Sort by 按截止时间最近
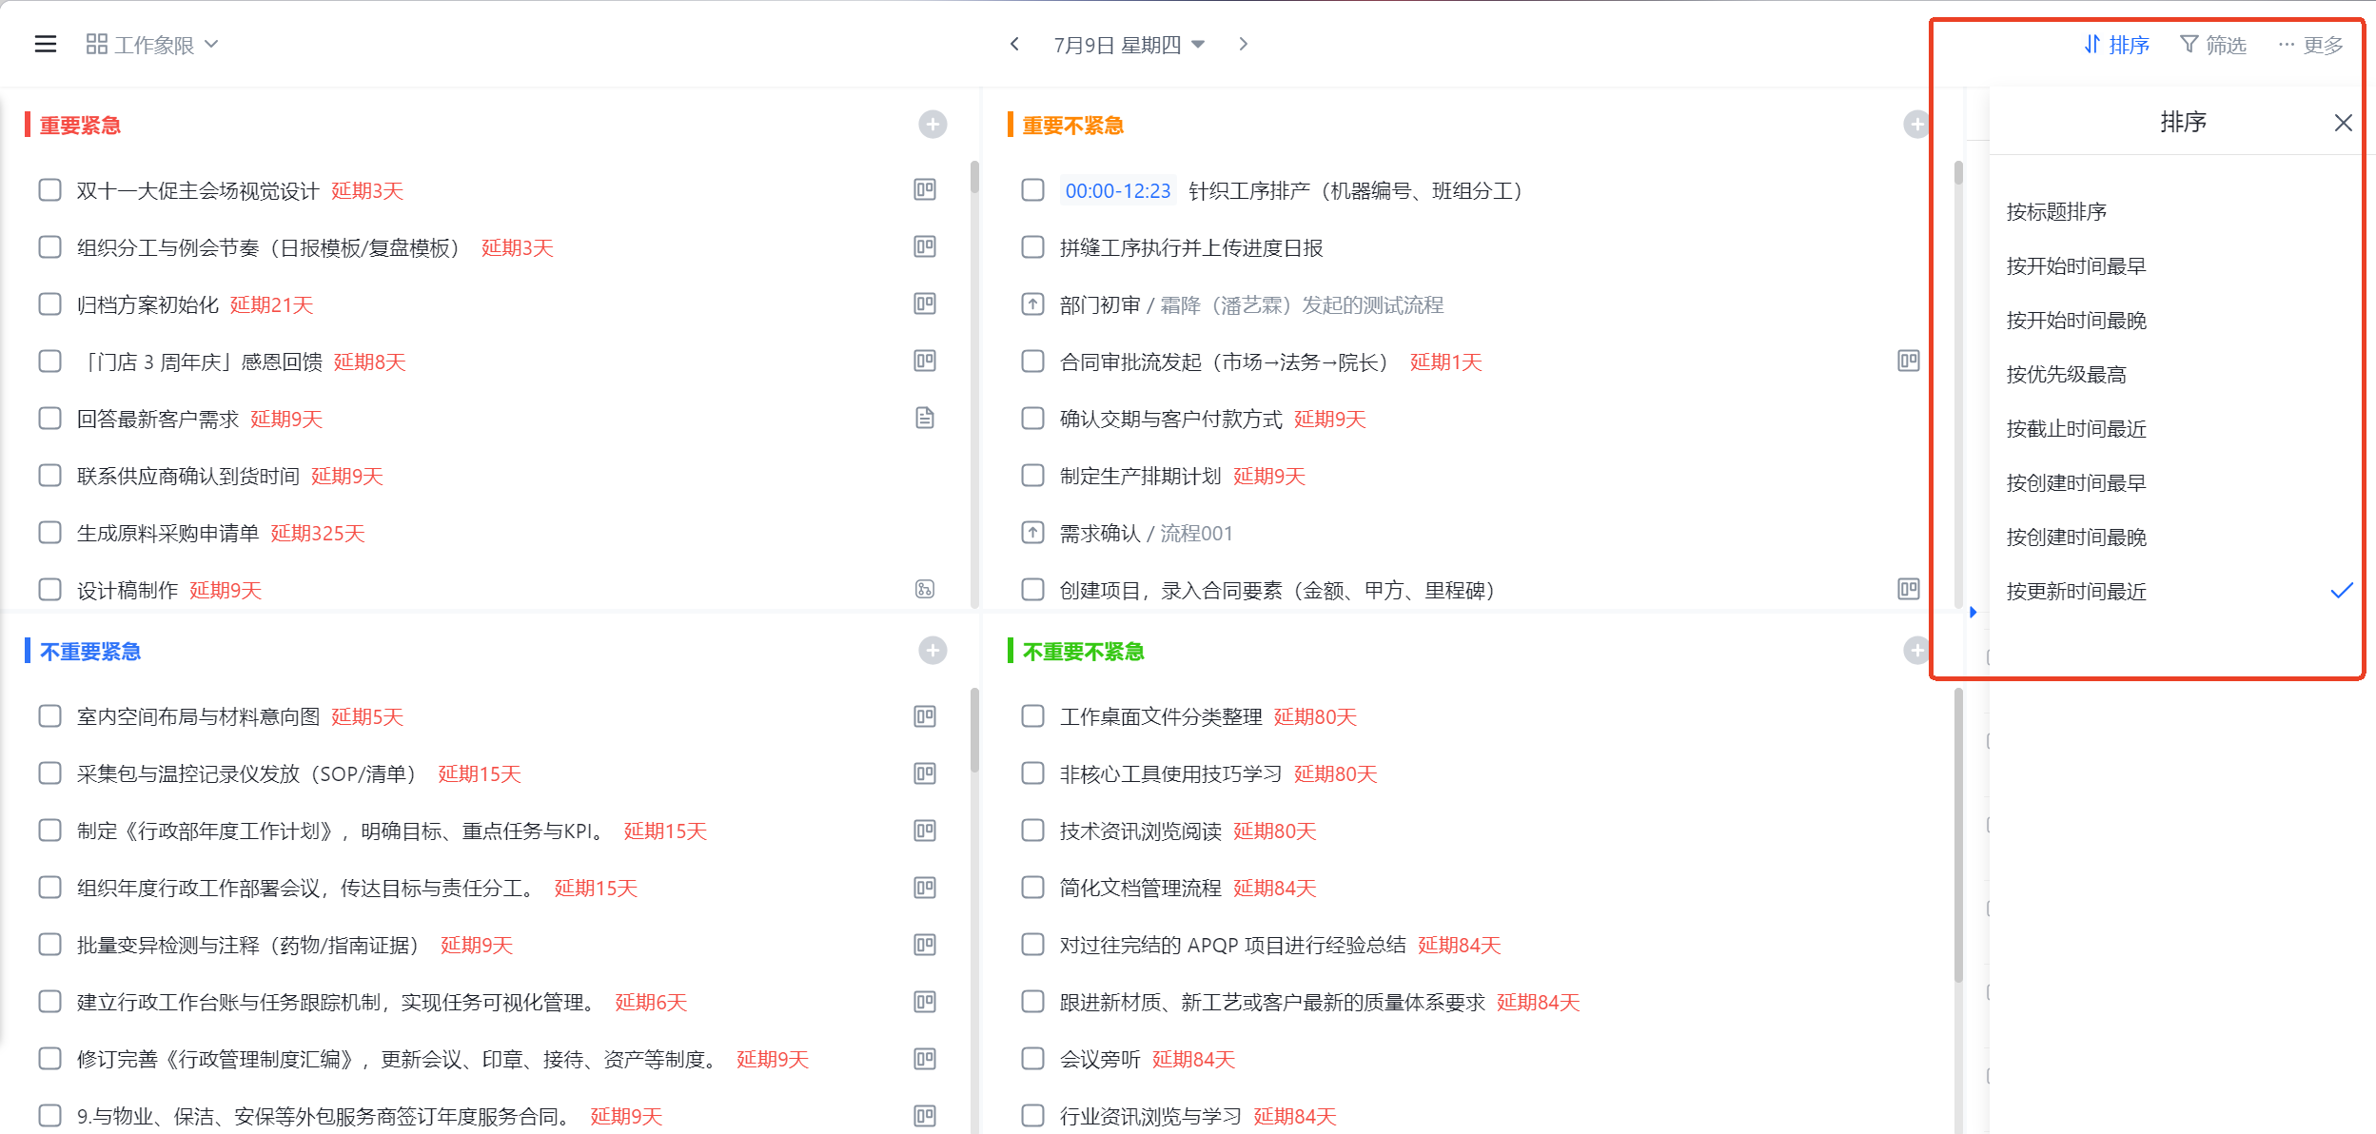The image size is (2376, 1134). (x=2076, y=429)
